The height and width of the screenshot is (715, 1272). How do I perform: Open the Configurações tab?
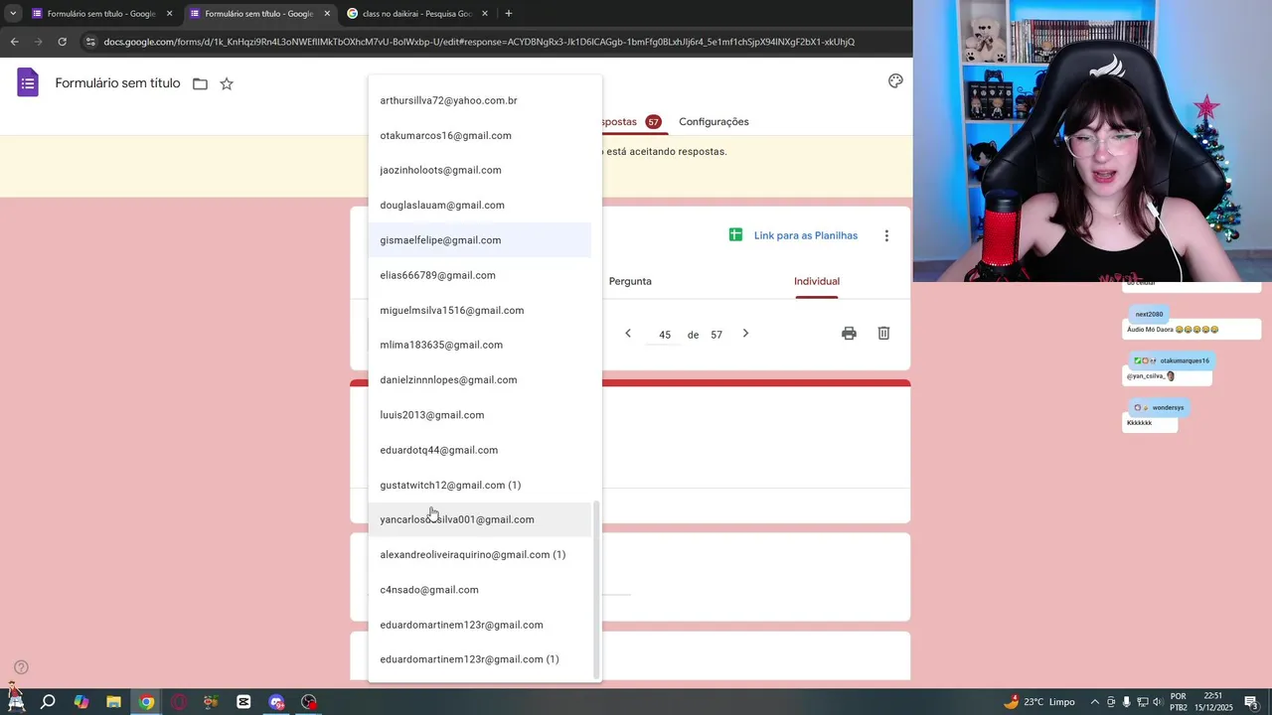[x=714, y=121]
